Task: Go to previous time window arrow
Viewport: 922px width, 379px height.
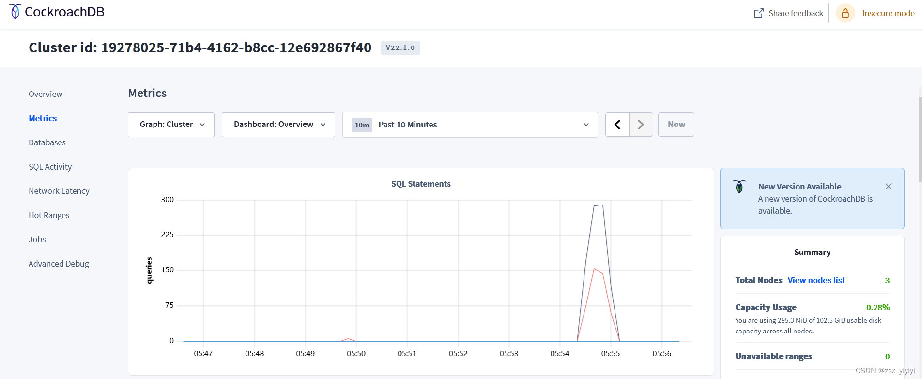Action: 617,125
